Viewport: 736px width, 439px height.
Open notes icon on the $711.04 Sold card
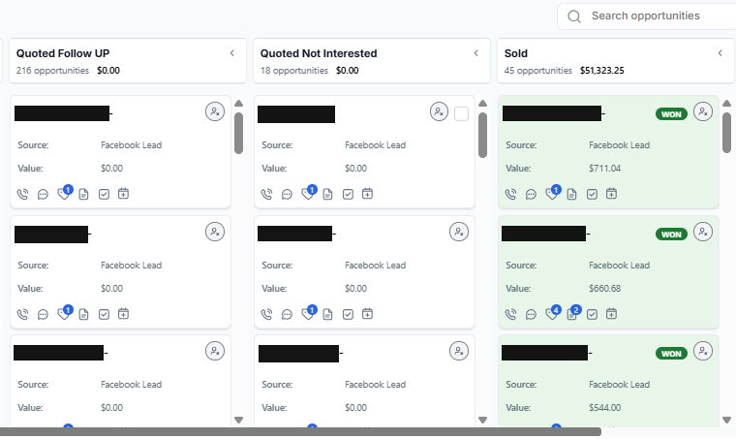pos(571,194)
